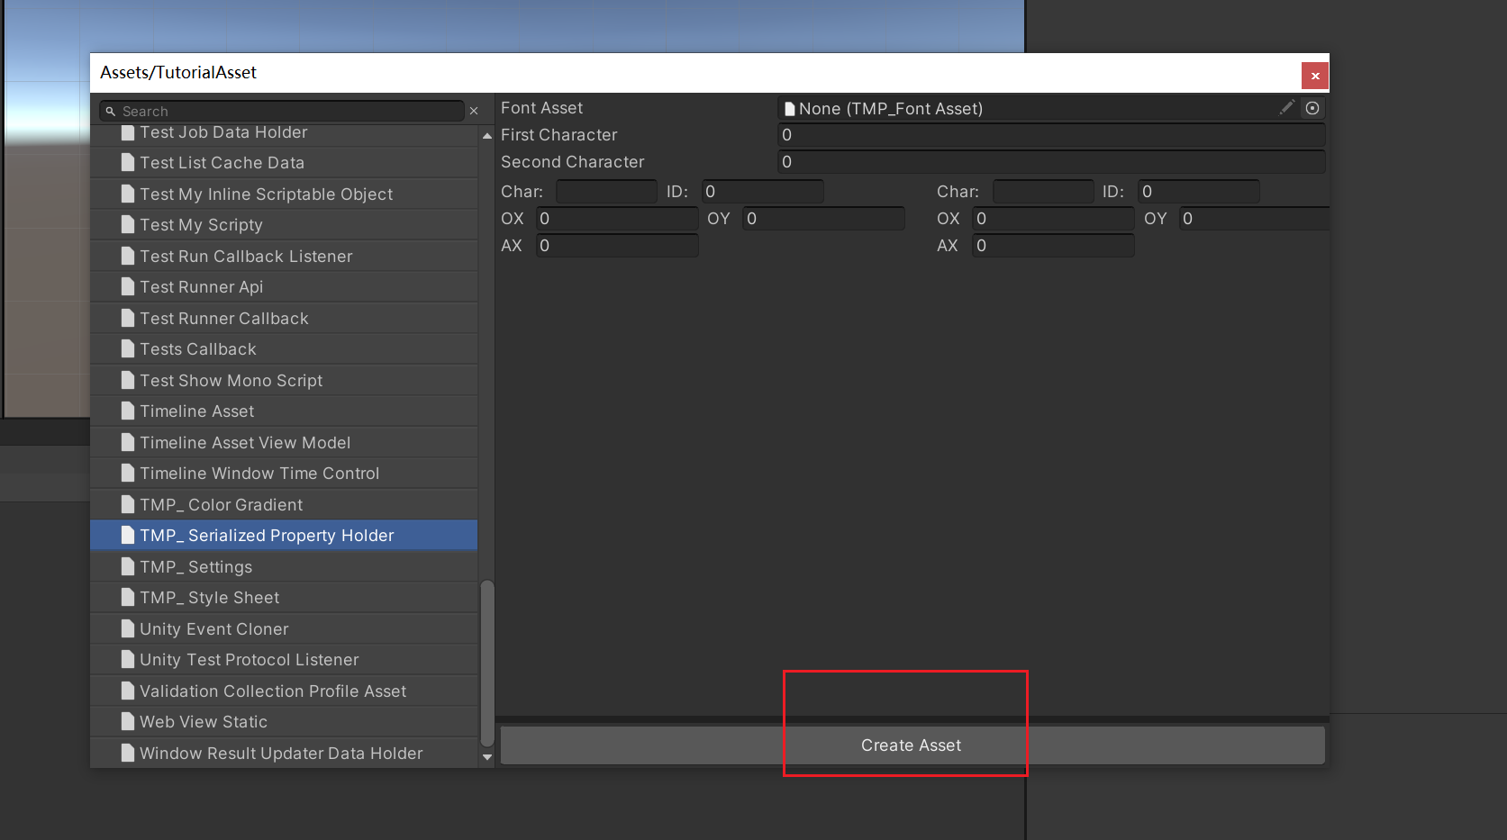Click file icon beside Test List Cache Data
1507x840 pixels.
(x=128, y=163)
